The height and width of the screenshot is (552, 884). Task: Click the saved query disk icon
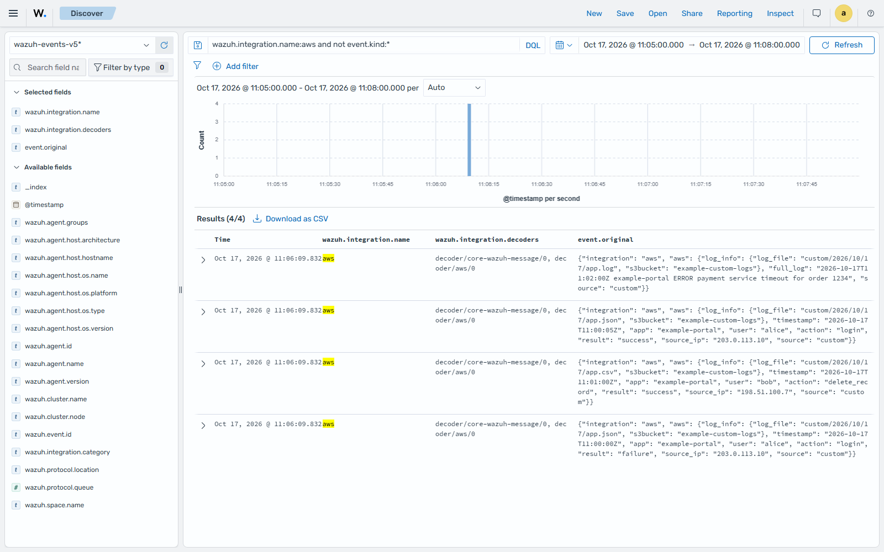(198, 45)
